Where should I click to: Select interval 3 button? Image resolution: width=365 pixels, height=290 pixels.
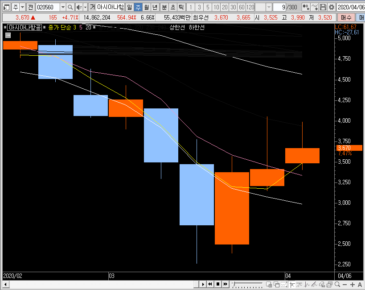199,8
